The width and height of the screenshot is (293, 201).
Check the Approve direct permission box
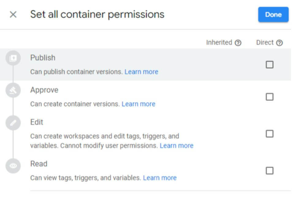[x=269, y=97]
